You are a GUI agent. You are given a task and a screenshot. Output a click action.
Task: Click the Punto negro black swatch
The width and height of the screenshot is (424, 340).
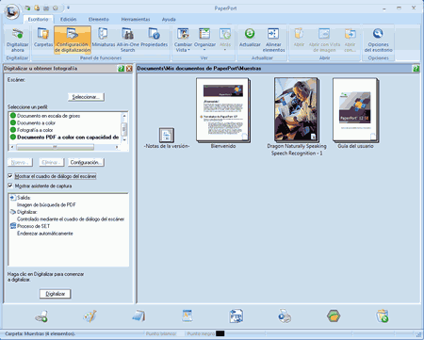point(220,333)
